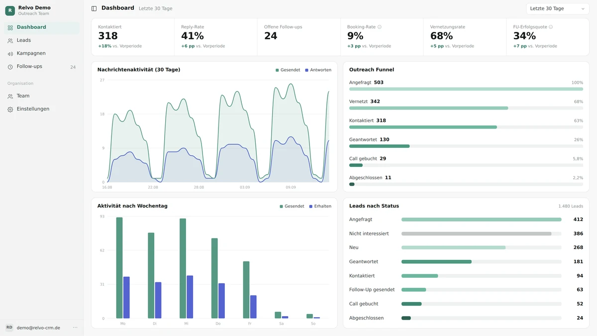Open Follow-ups in the sidebar
The image size is (597, 336).
pyautogui.click(x=42, y=66)
